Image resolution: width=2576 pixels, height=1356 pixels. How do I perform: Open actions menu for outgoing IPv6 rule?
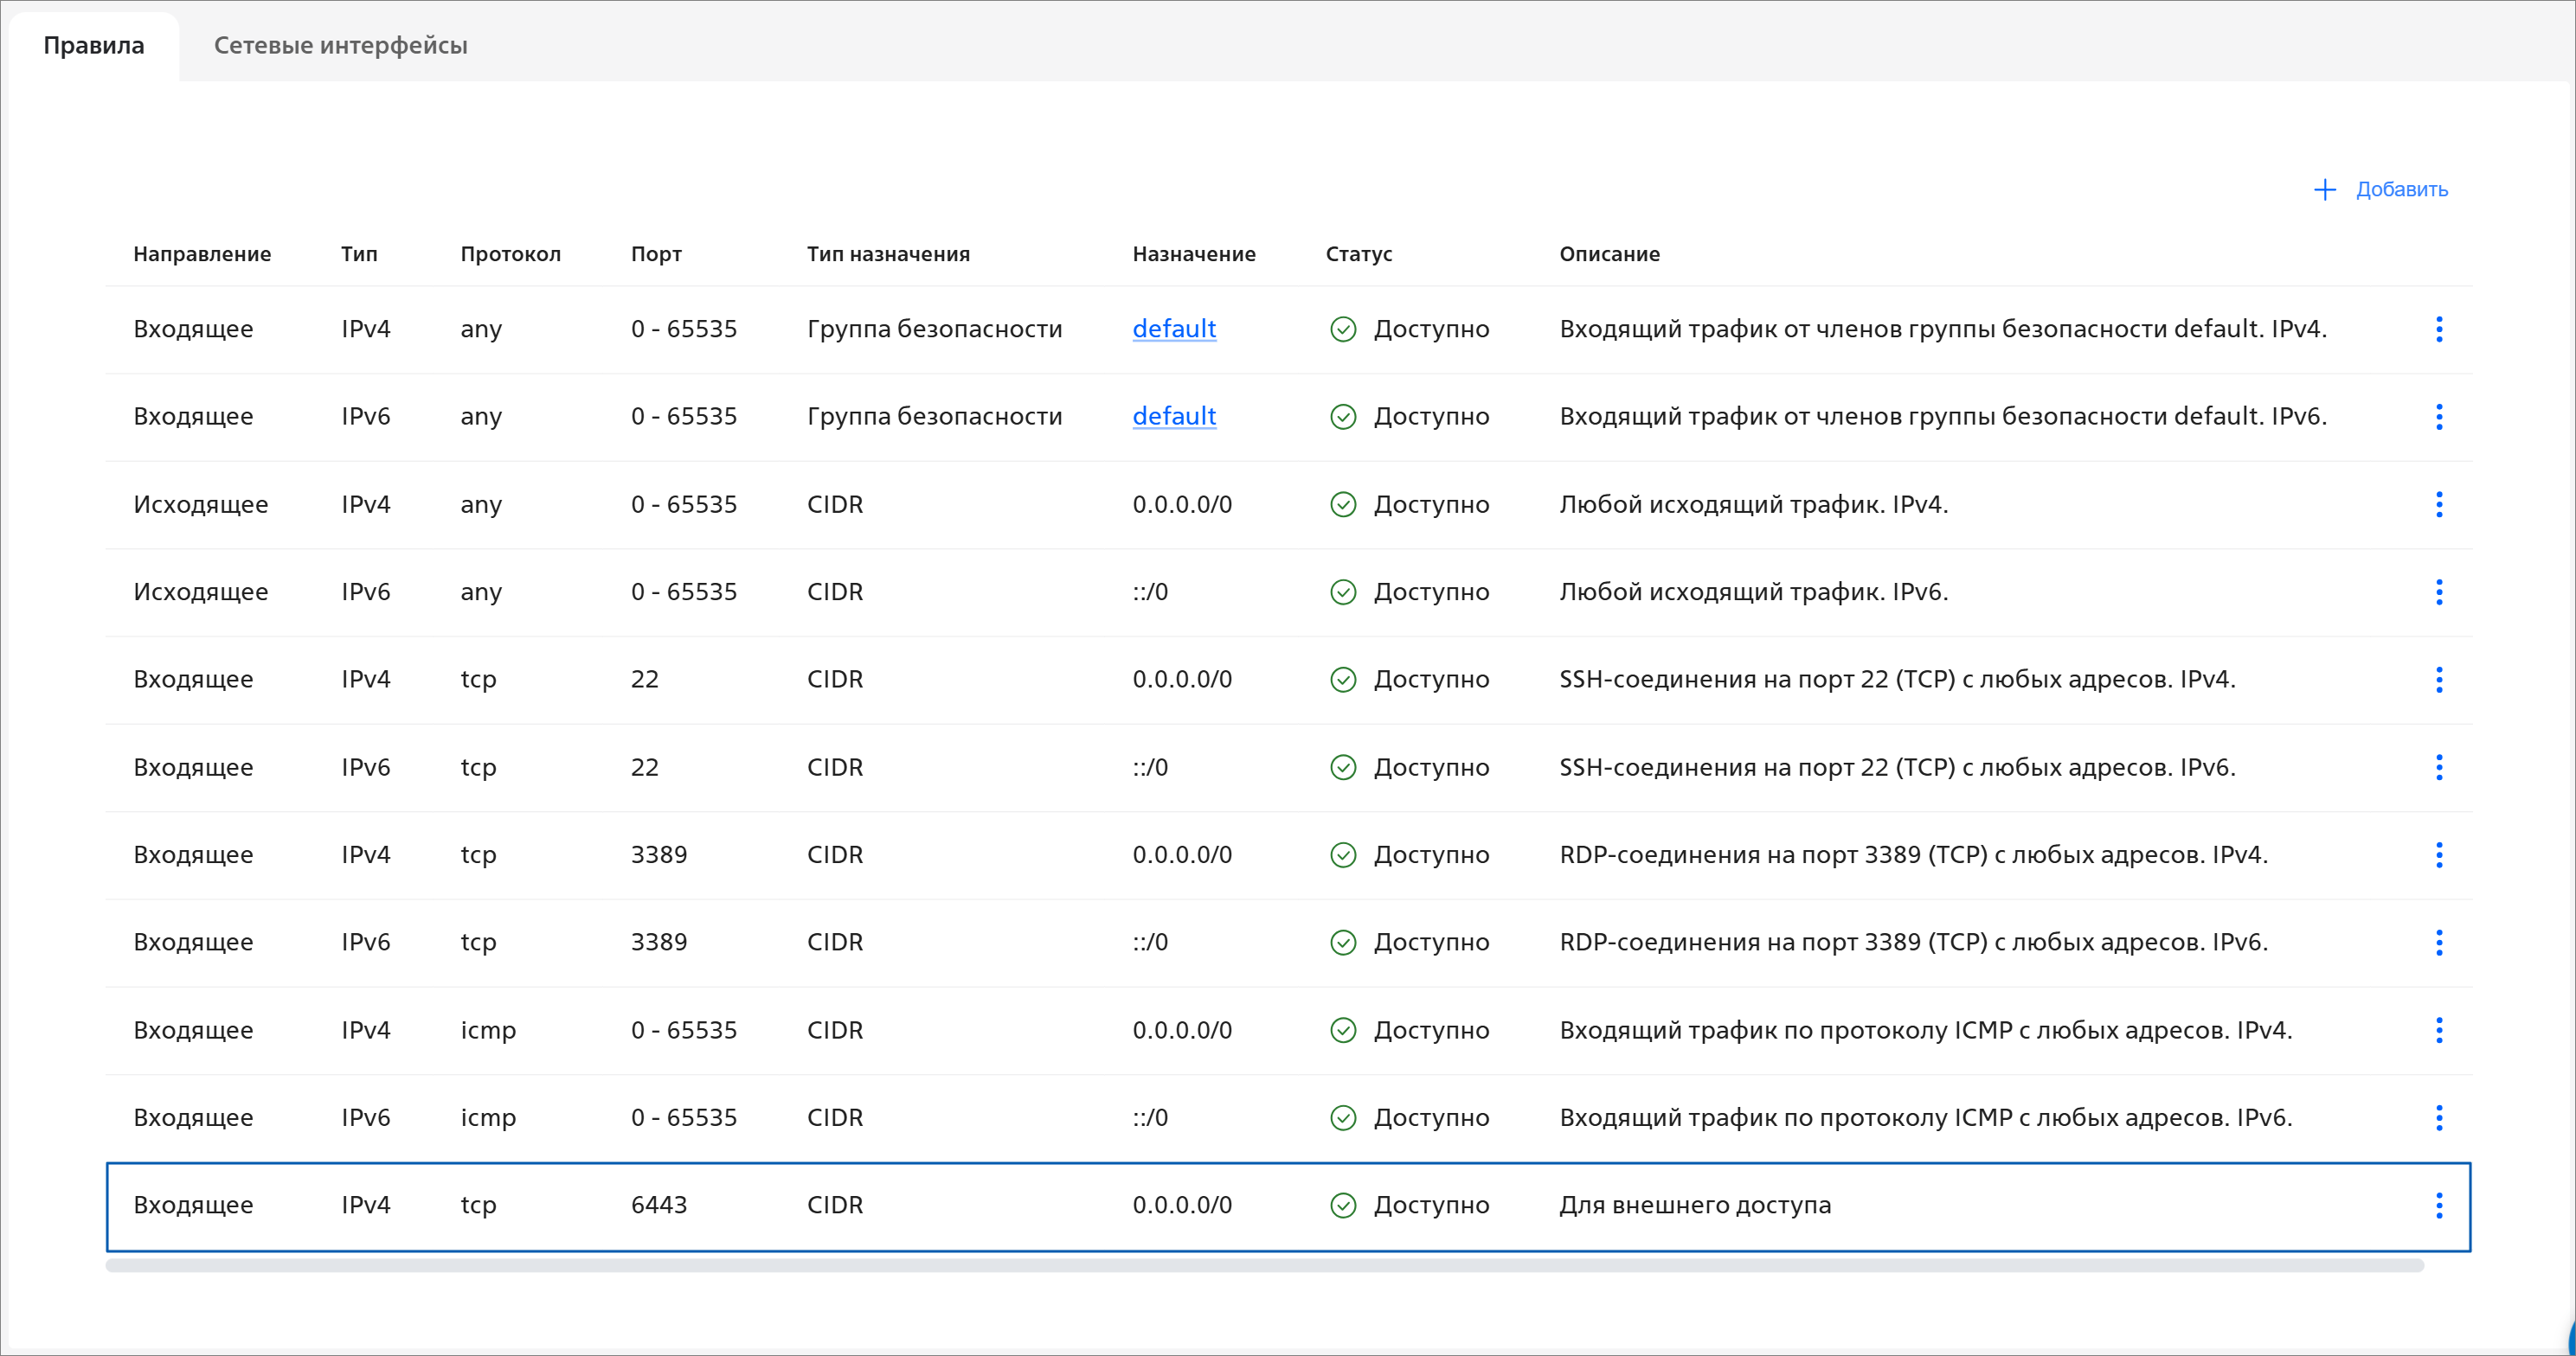pos(2438,592)
